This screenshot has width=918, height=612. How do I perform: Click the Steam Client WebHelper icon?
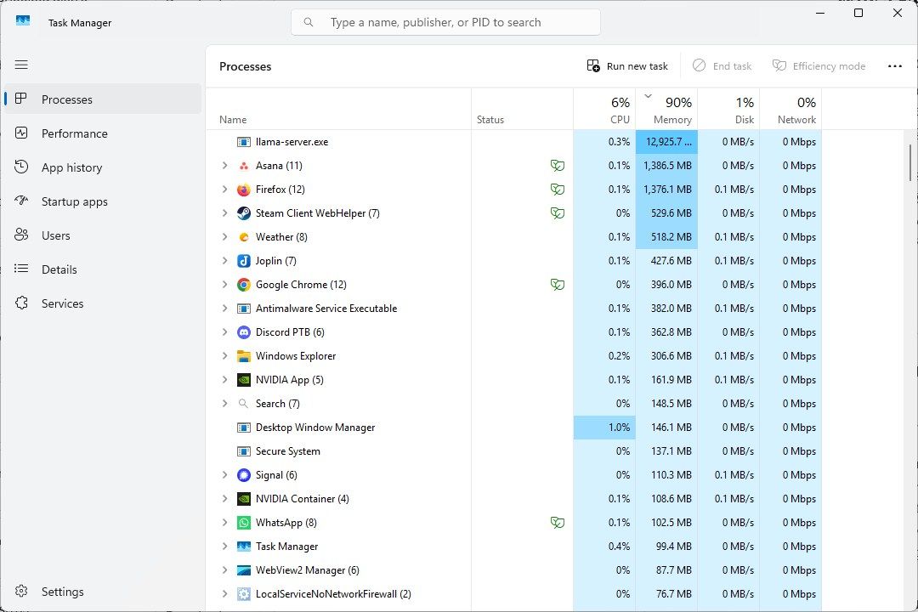pyautogui.click(x=244, y=213)
